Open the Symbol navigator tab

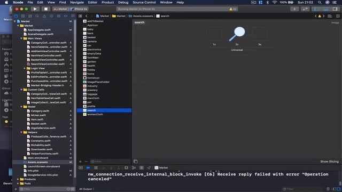click(x=30, y=16)
